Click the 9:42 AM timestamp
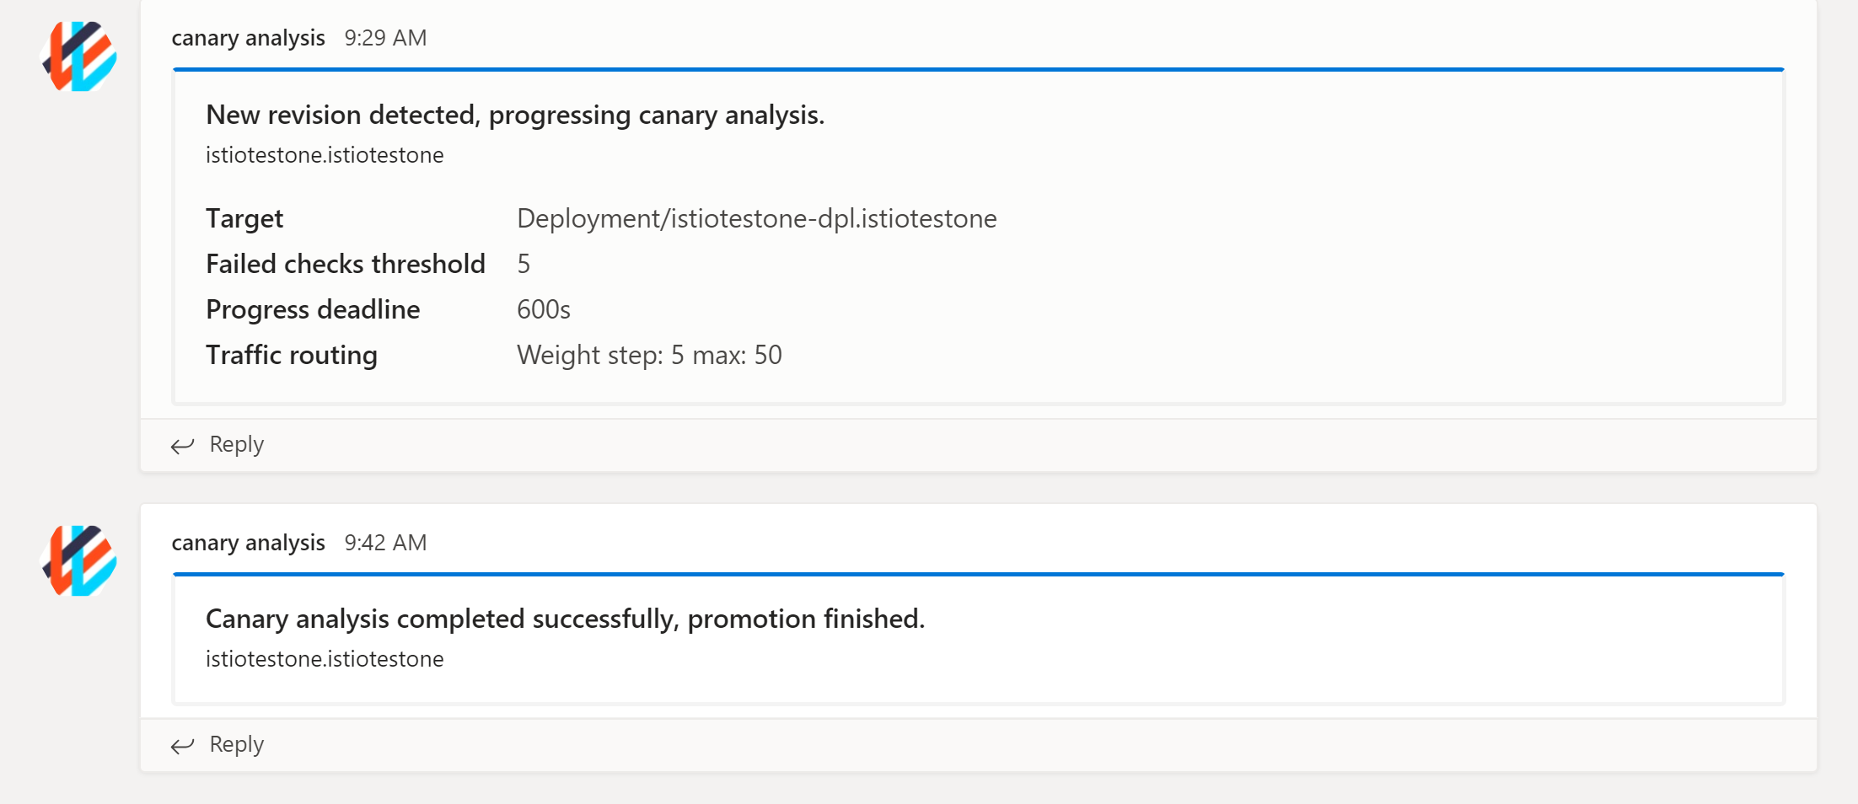Image resolution: width=1858 pixels, height=804 pixels. (x=384, y=543)
